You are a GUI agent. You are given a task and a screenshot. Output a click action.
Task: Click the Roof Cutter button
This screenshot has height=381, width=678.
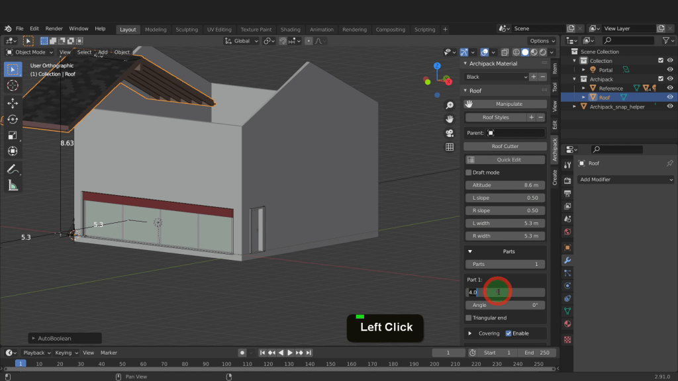[505, 146]
